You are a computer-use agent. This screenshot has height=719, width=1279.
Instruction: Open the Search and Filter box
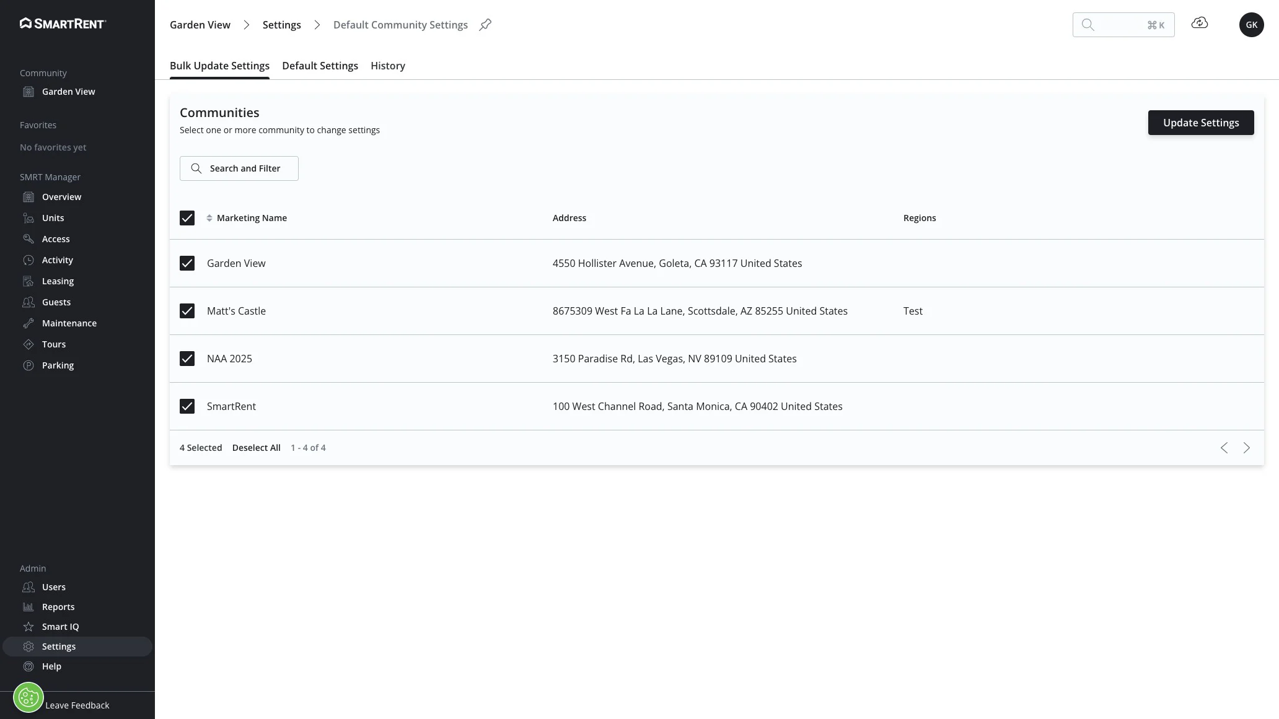[239, 168]
